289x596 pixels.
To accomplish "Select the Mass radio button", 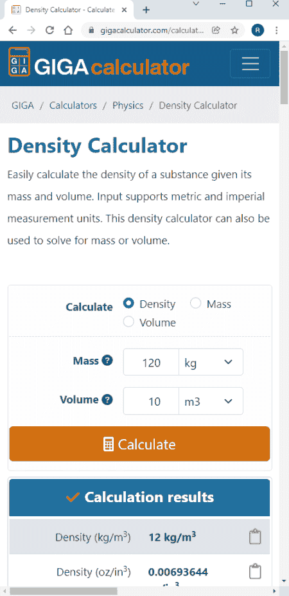I will [195, 303].
